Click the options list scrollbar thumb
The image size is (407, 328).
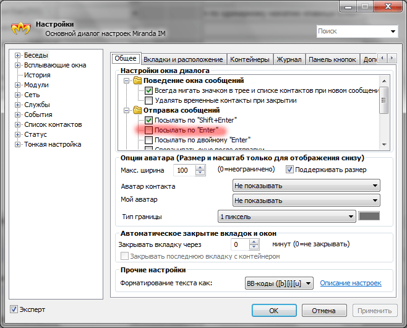tap(384, 100)
